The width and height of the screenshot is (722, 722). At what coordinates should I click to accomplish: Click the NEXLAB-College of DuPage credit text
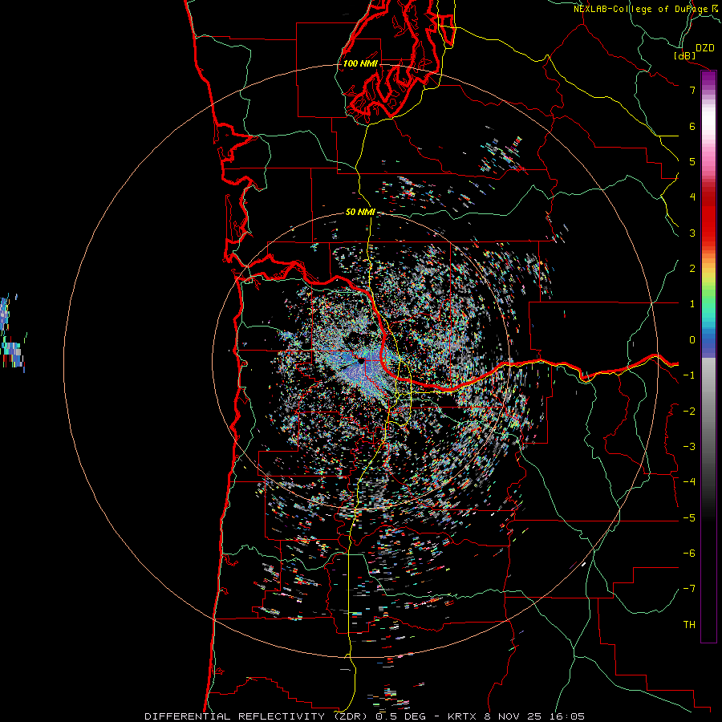[642, 9]
